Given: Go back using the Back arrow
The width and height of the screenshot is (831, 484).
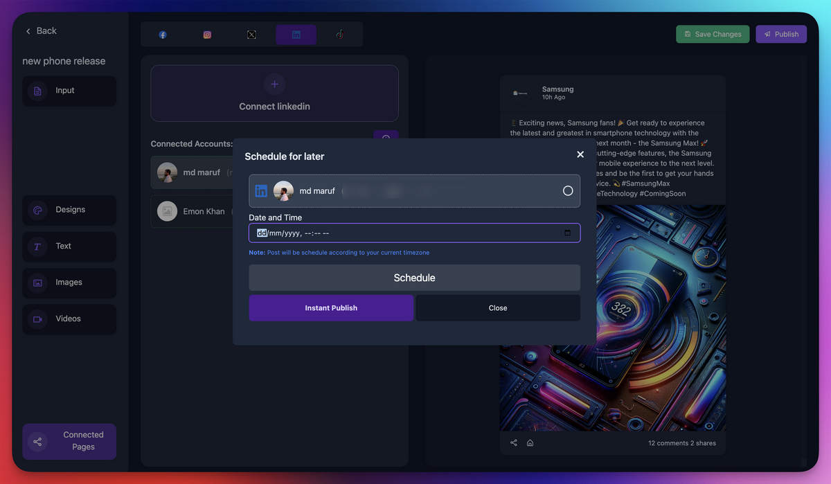Looking at the screenshot, I should click(x=41, y=30).
